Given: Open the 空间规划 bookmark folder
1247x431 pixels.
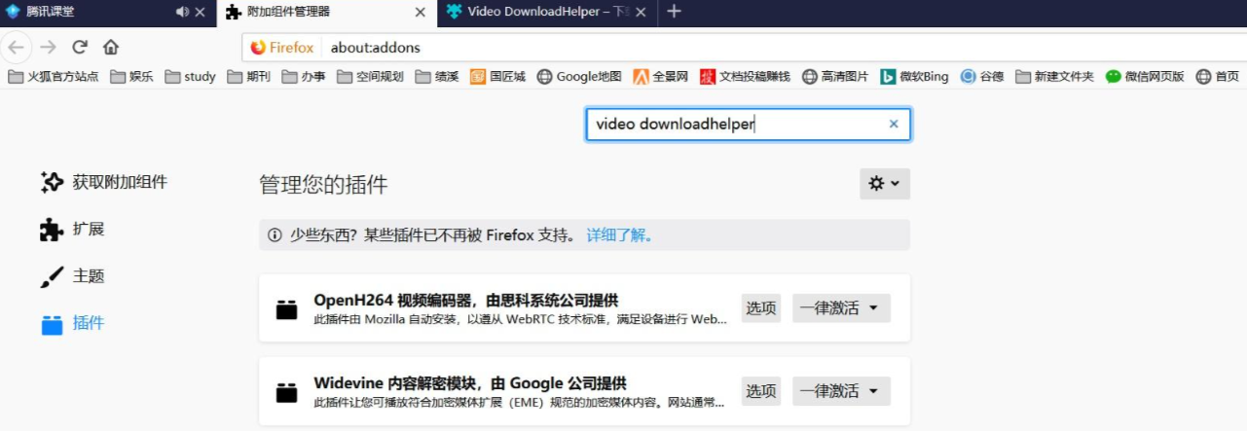Looking at the screenshot, I should pyautogui.click(x=370, y=77).
